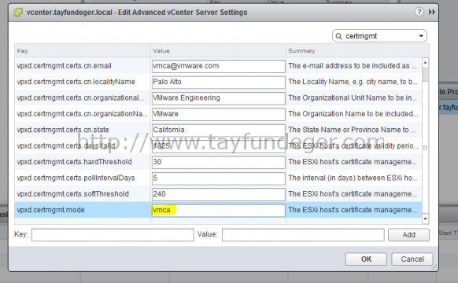
Task: Click the magnifier icon in the filter box
Action: [338, 36]
